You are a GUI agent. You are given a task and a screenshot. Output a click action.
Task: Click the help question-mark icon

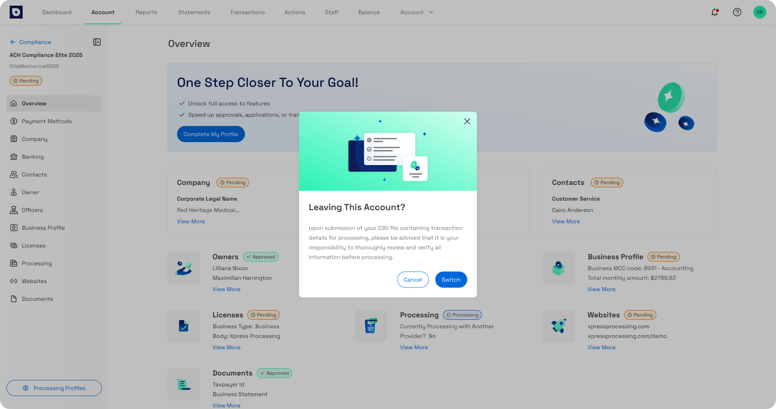click(x=737, y=12)
